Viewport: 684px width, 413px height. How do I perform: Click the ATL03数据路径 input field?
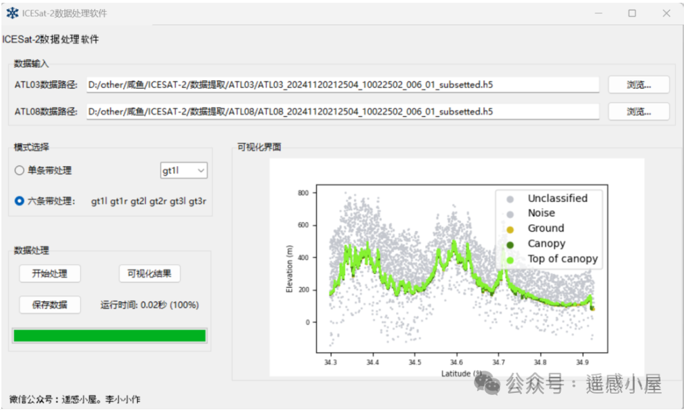(343, 85)
